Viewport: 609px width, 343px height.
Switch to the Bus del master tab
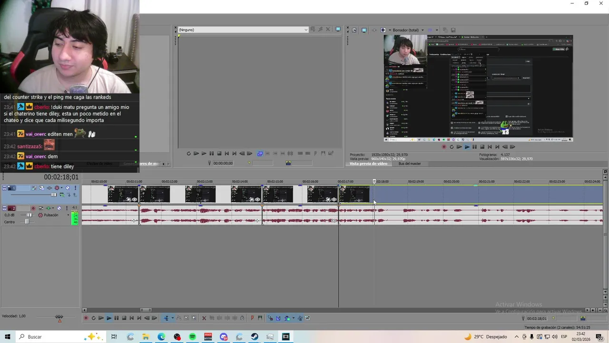click(x=410, y=163)
